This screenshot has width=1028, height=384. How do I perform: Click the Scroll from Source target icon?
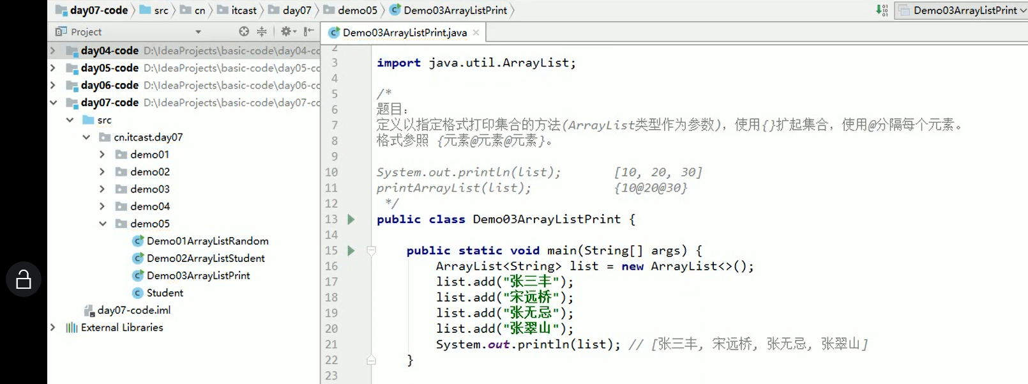(x=244, y=31)
